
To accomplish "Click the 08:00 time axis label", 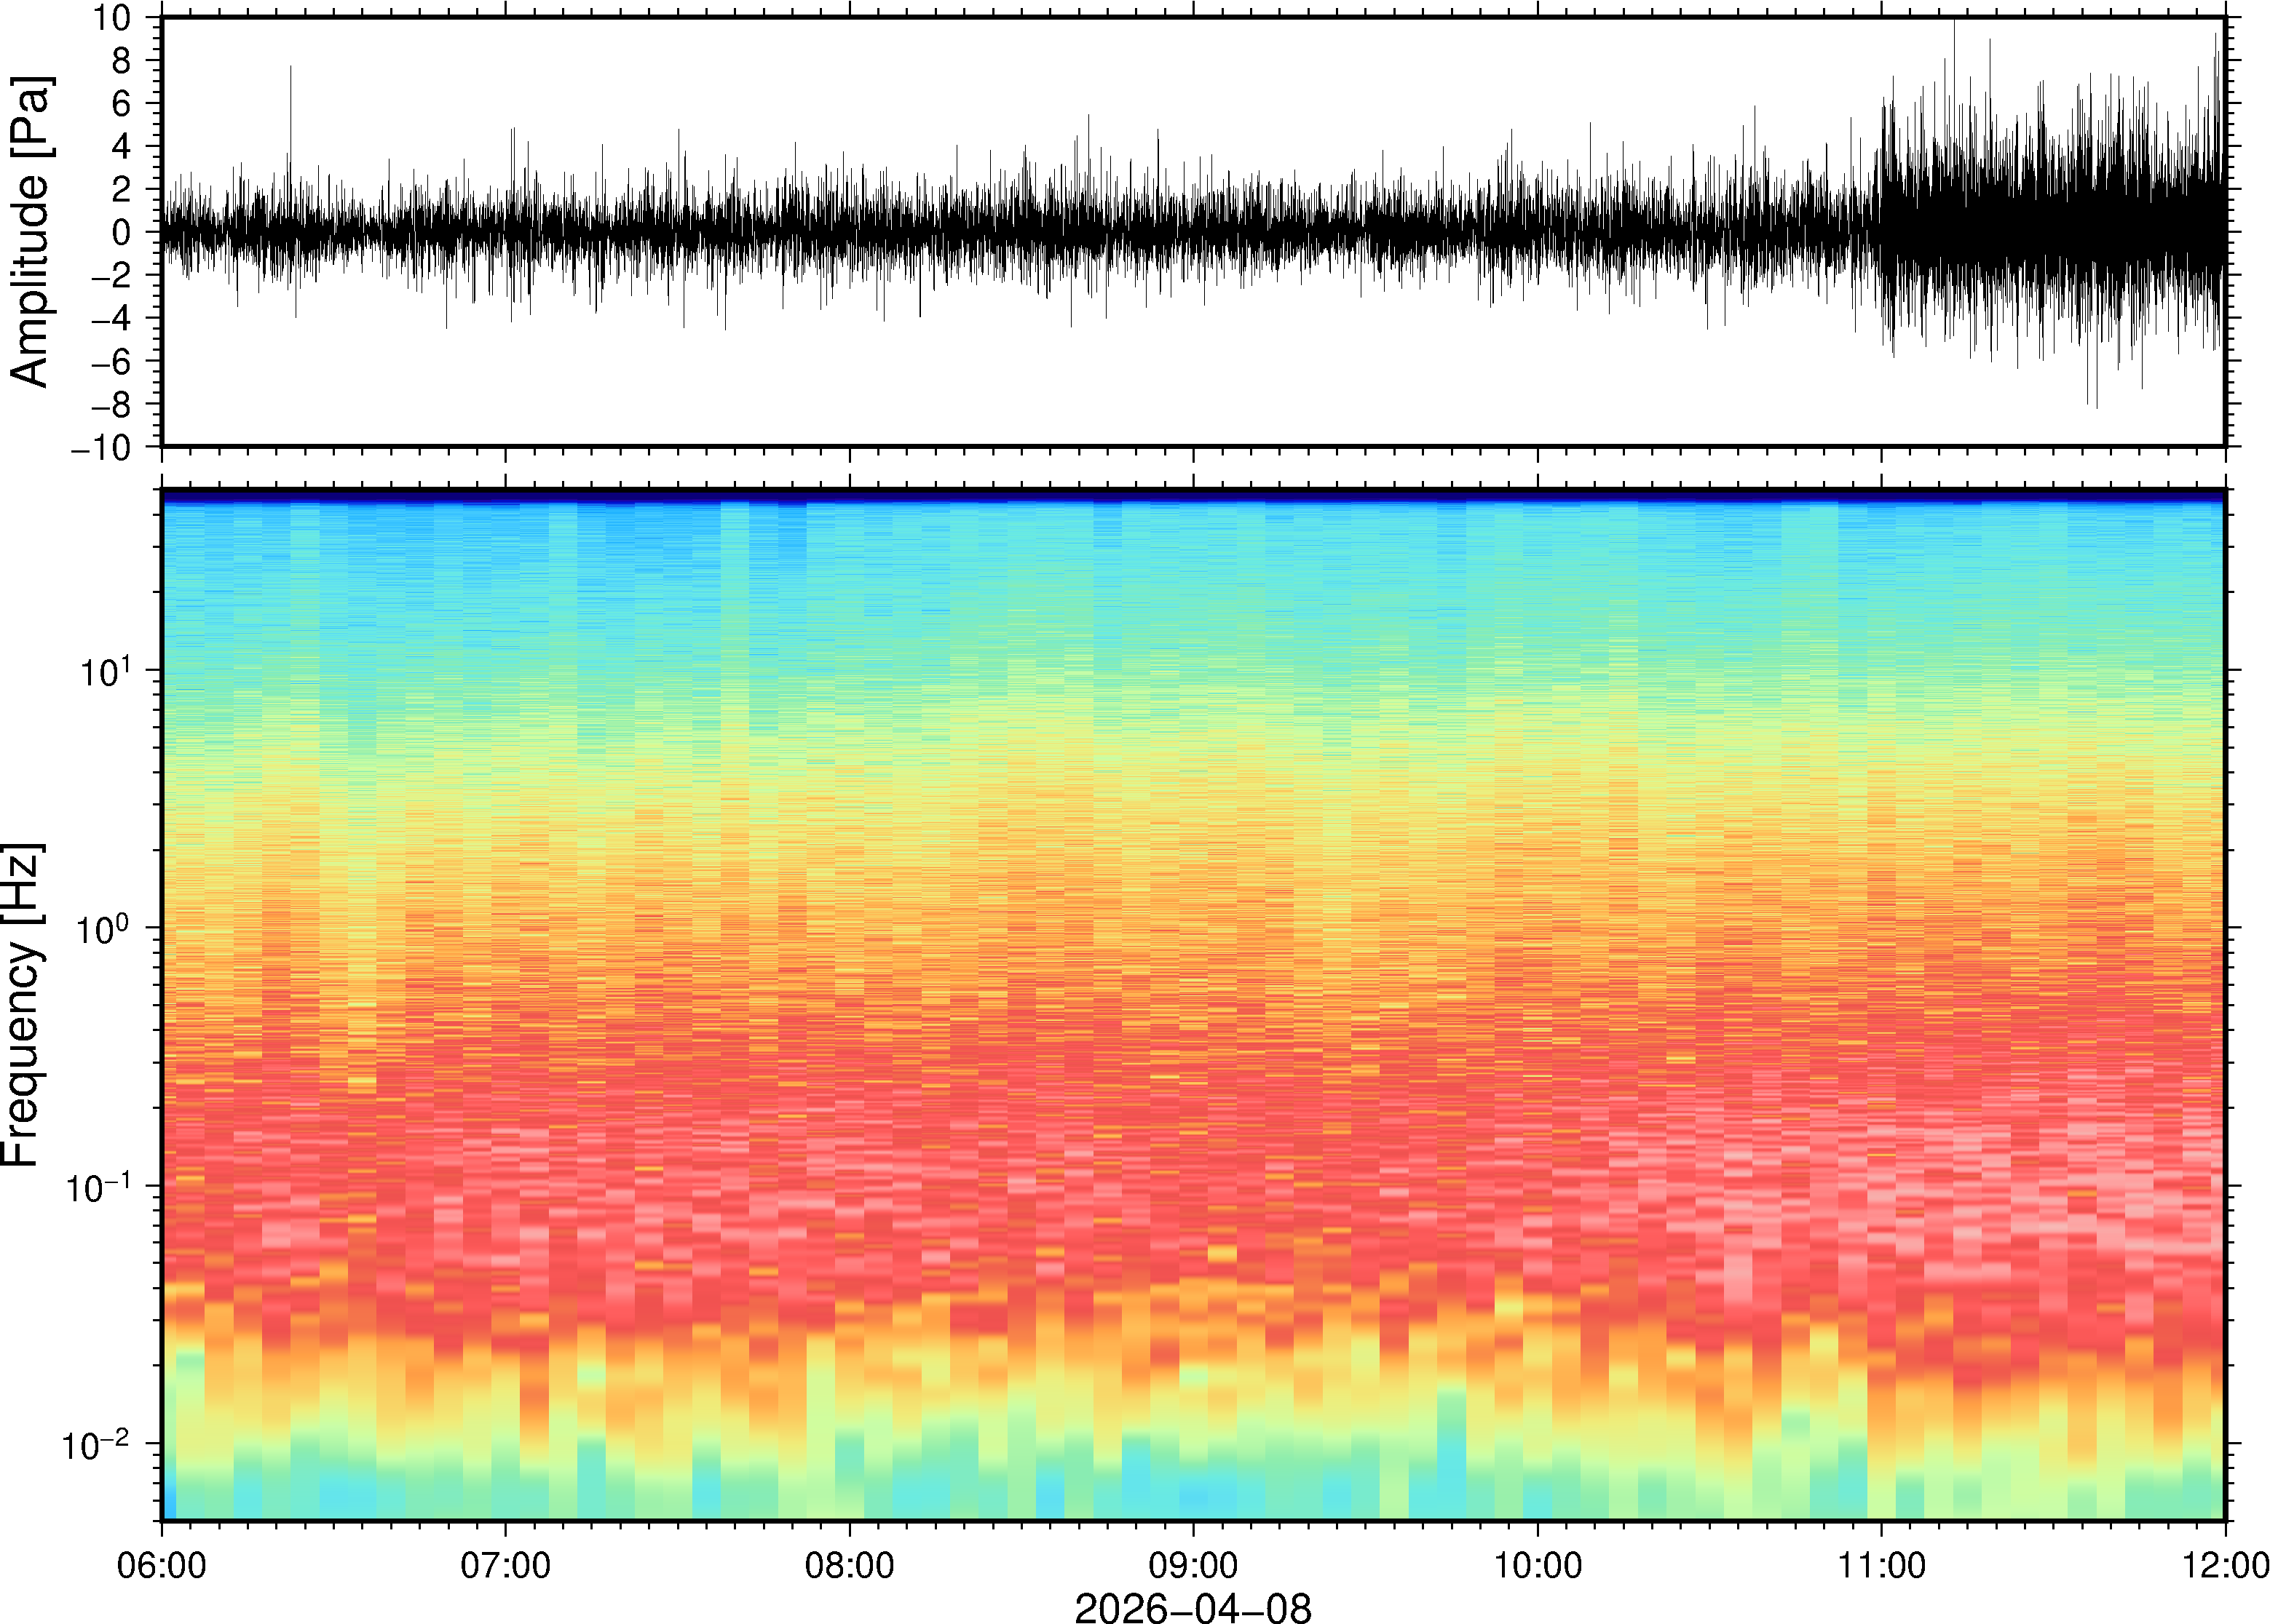I will [x=850, y=1564].
